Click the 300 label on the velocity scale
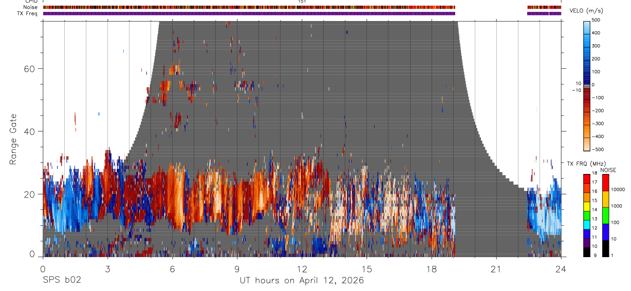Screen dimensions: 631x291 click(597, 46)
